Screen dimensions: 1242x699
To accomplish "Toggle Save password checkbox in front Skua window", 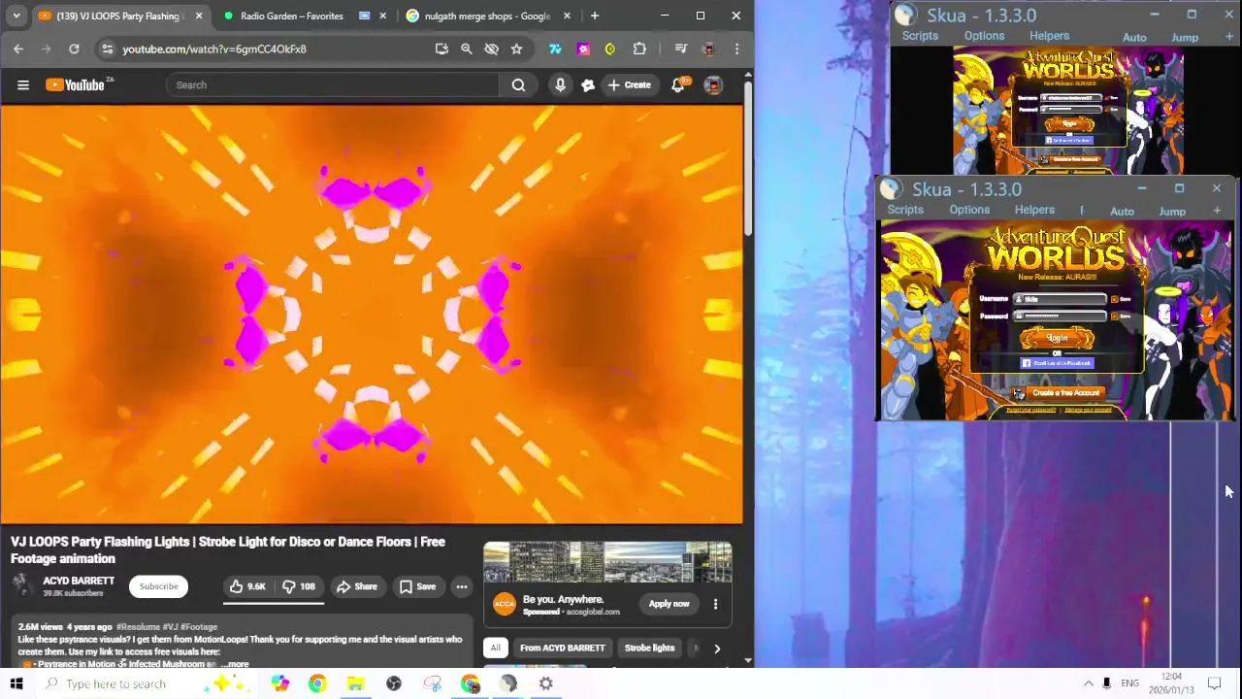I will (1114, 316).
